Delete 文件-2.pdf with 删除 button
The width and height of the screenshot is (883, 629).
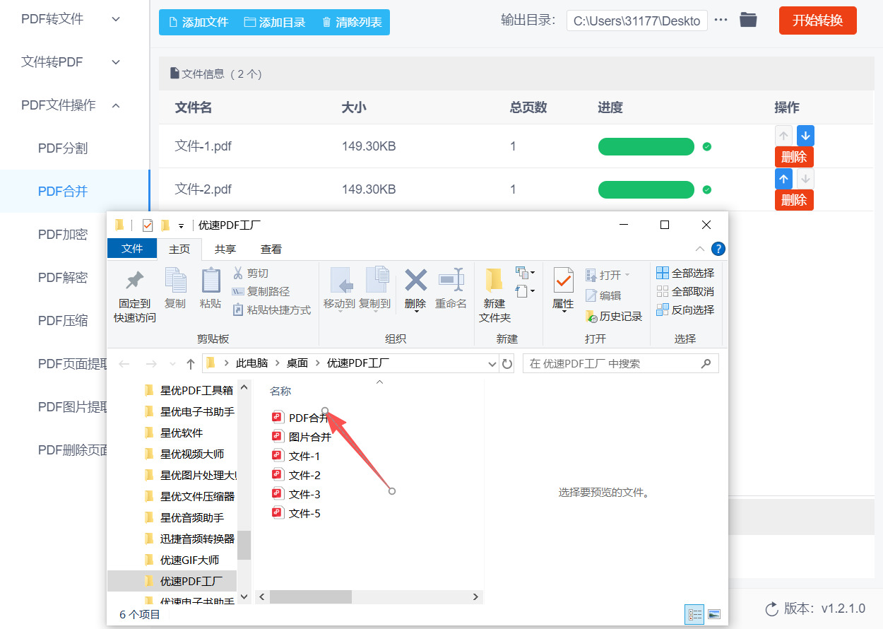click(x=794, y=200)
